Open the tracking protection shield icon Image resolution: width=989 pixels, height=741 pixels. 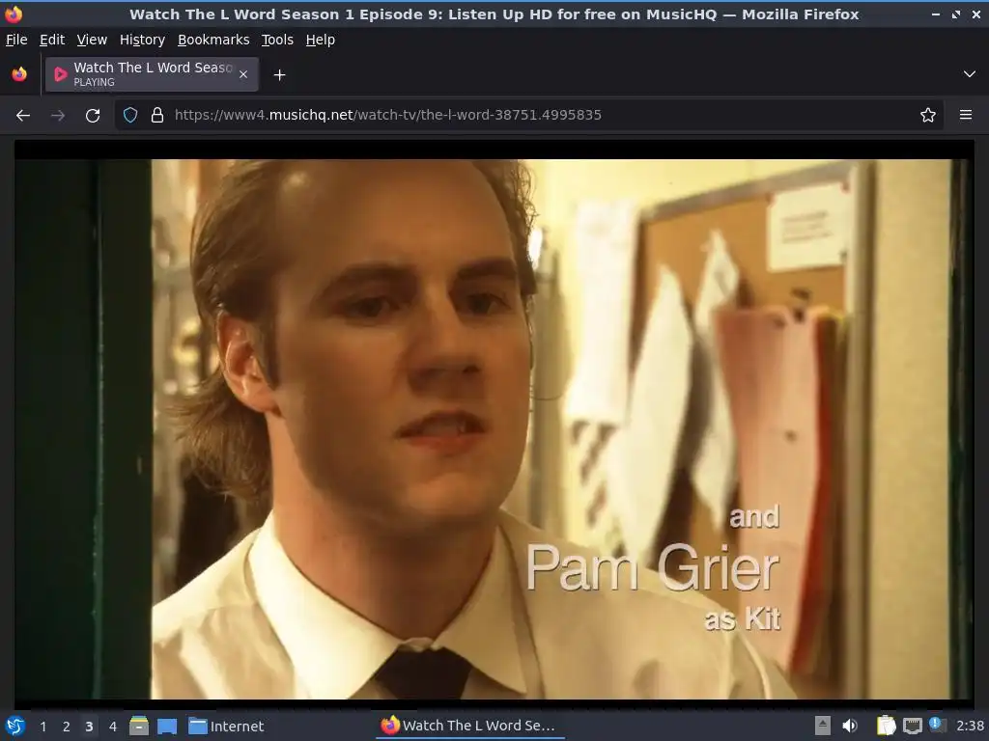coord(130,115)
